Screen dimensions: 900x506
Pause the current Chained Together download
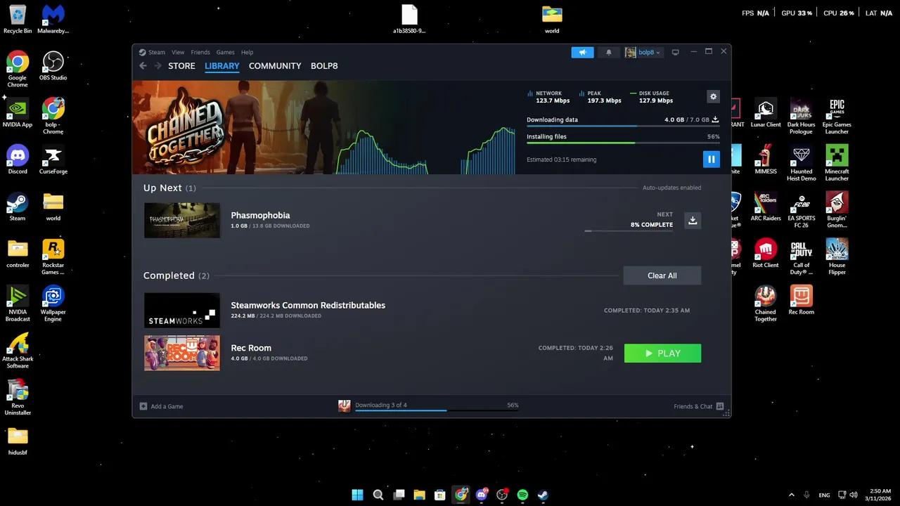click(711, 160)
